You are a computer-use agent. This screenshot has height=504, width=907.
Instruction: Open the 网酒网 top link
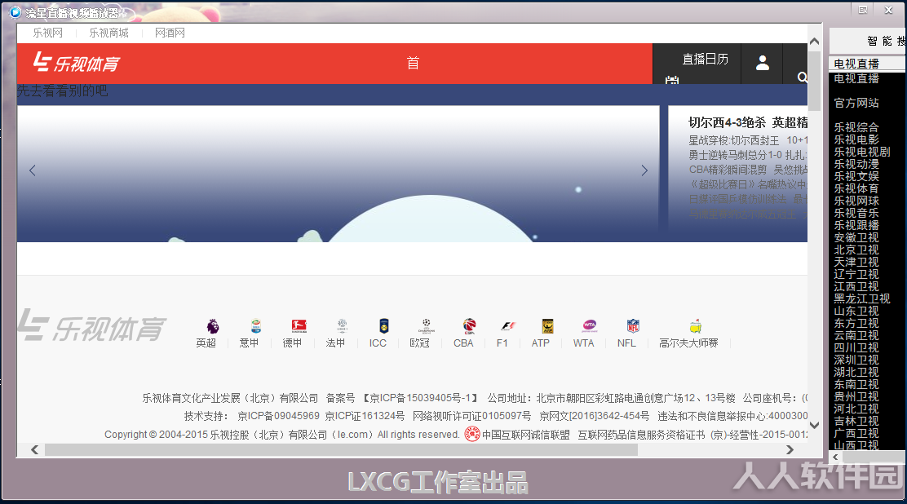(x=170, y=33)
